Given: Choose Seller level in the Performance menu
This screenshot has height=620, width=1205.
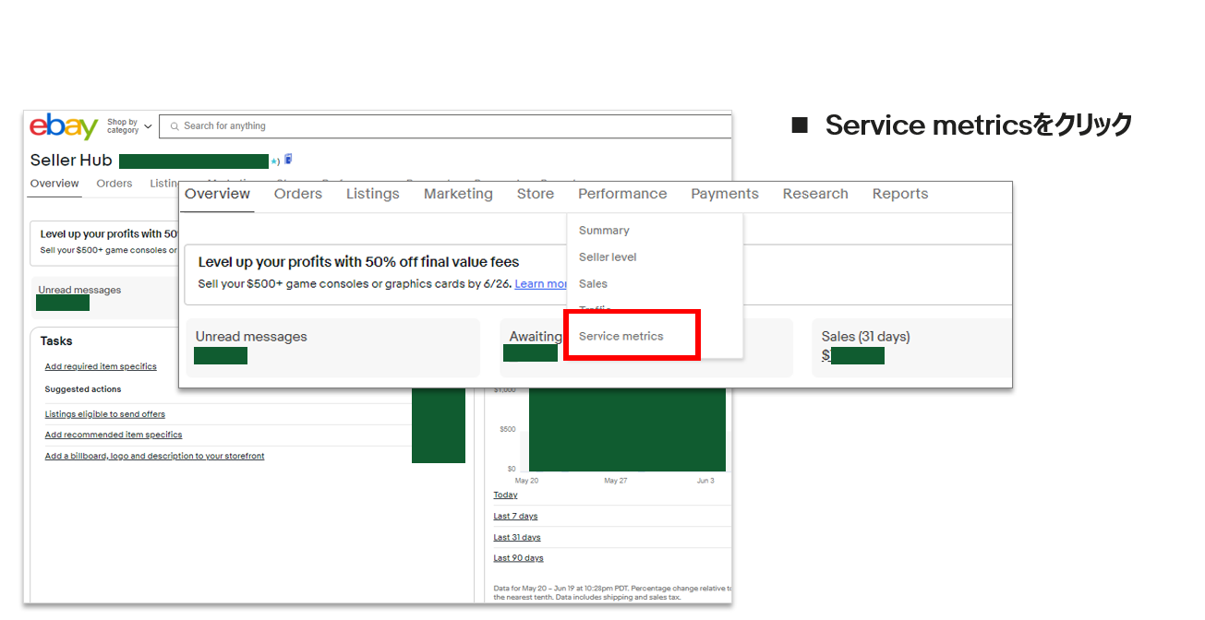Looking at the screenshot, I should pos(608,257).
